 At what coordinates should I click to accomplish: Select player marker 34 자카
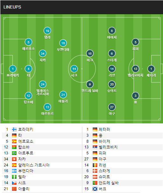click(43, 53)
